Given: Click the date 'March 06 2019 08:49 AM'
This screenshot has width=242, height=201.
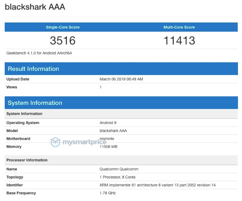Looking at the screenshot, I should (x=121, y=79).
